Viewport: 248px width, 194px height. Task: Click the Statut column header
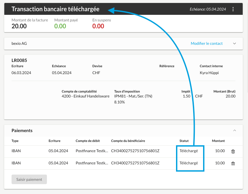coord(184,141)
